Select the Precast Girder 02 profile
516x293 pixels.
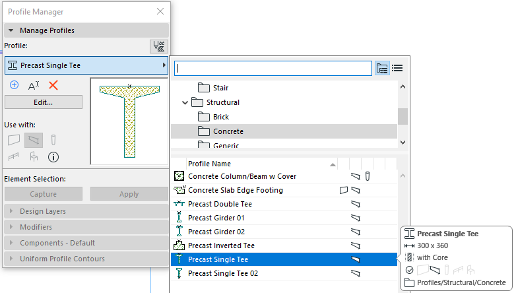pos(284,232)
